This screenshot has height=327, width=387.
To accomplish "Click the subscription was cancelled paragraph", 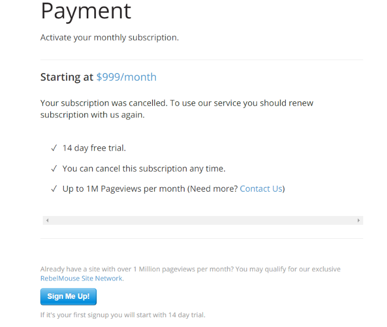I will pos(176,108).
